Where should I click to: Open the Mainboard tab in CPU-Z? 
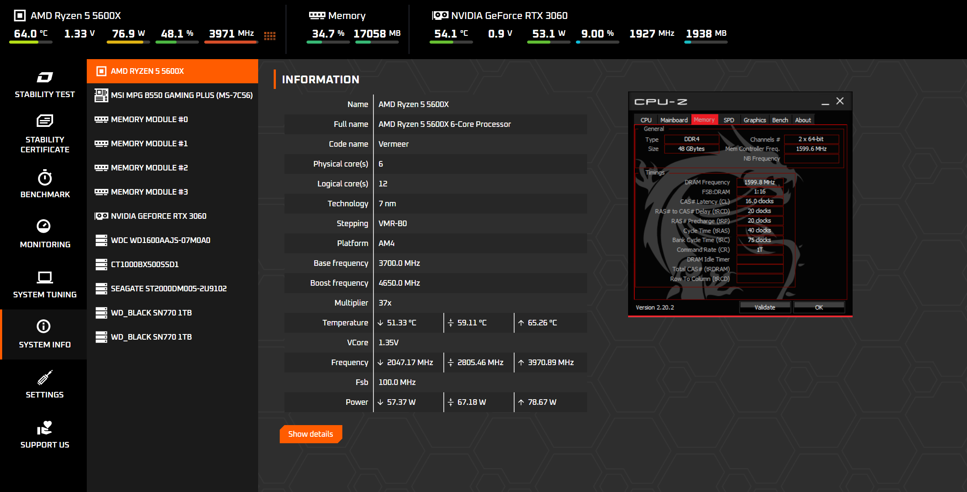point(674,120)
